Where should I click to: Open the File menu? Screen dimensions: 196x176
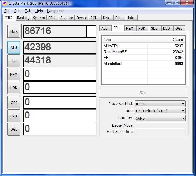[x=7, y=11]
